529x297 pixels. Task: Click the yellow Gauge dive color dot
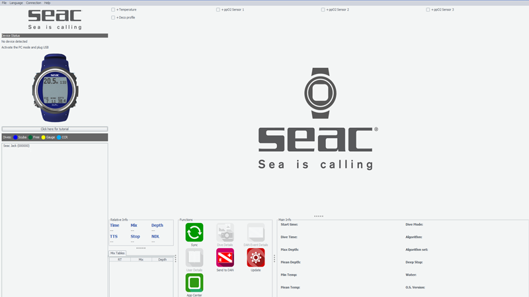[x=43, y=137]
